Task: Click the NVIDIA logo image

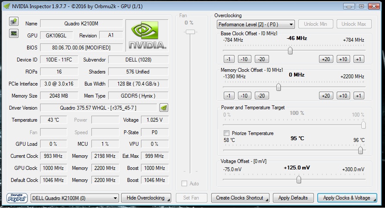Action: (x=147, y=35)
